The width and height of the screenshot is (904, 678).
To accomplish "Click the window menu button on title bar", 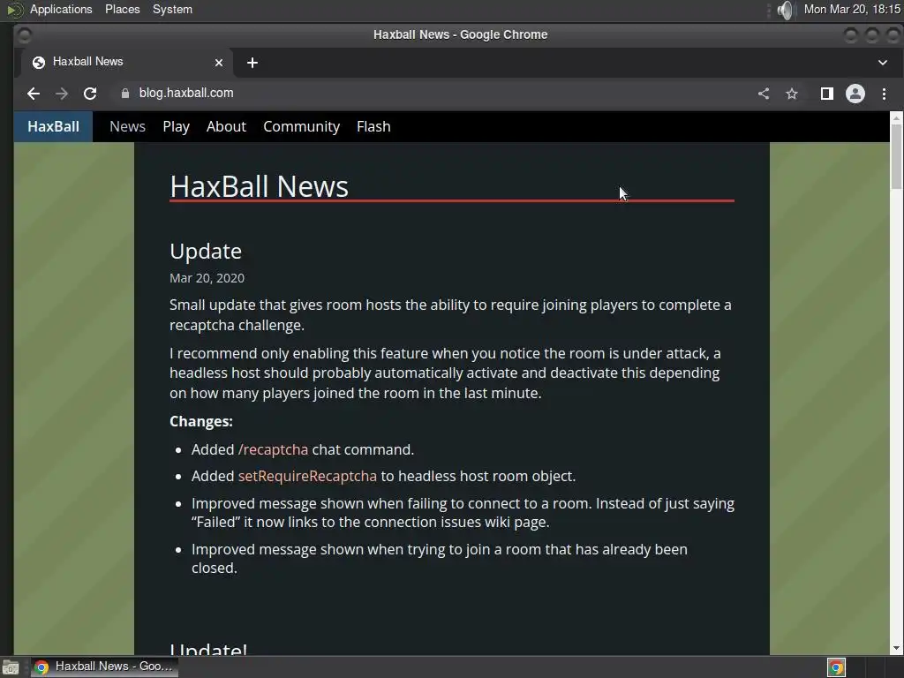I will point(24,35).
